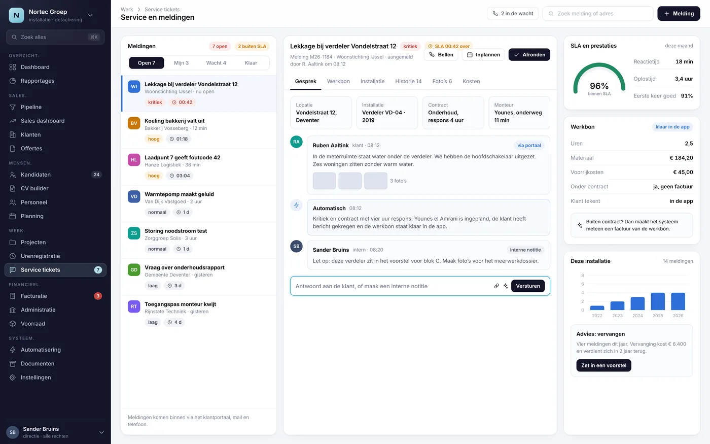Select the Open 7 filter
The width and height of the screenshot is (710, 444).
pos(147,63)
